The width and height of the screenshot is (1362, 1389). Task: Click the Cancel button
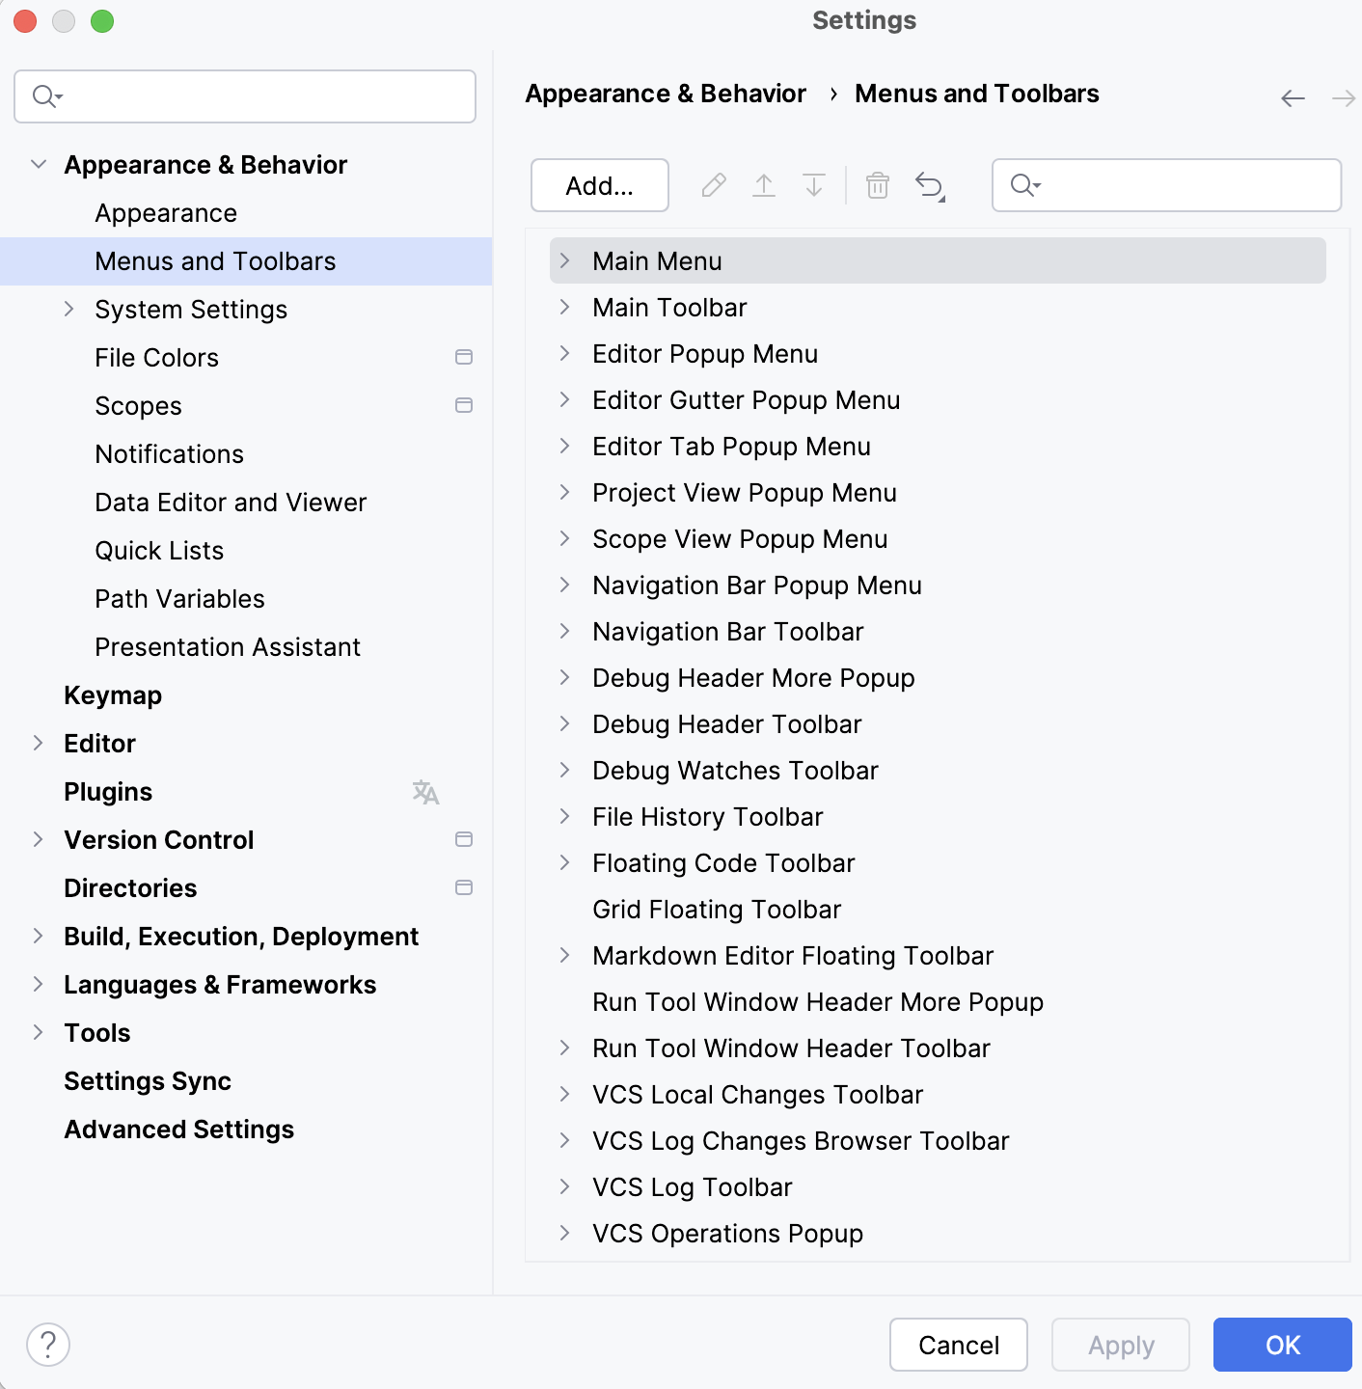point(958,1345)
